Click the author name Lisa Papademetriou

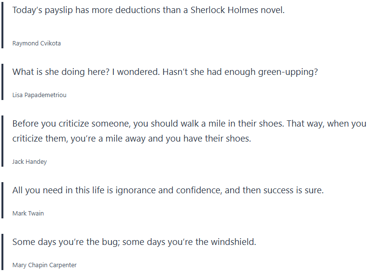[39, 95]
